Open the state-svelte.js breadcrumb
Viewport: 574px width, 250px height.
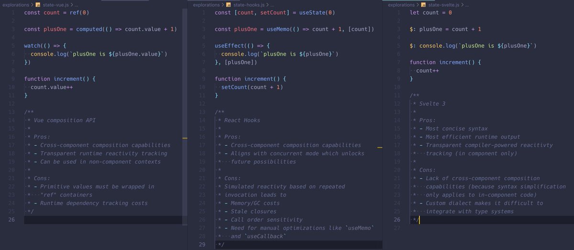point(444,5)
